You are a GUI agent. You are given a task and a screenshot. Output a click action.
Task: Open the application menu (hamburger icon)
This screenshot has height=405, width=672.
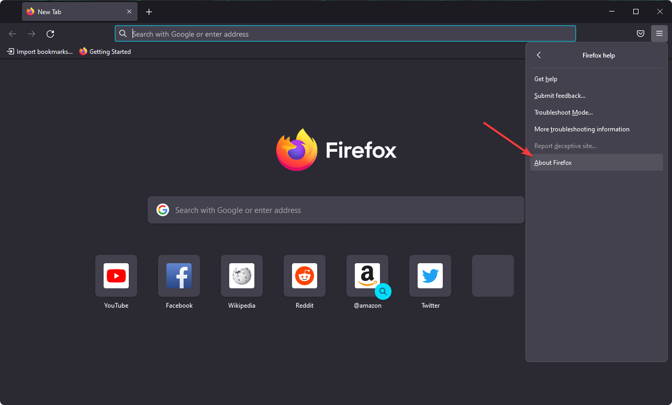(x=659, y=33)
